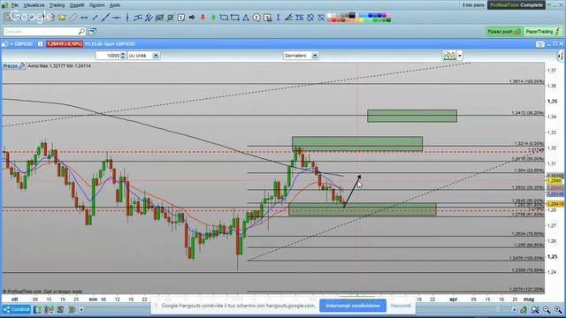The image size is (566, 318).
Task: Open the Oggetti menu
Action: 77,5
